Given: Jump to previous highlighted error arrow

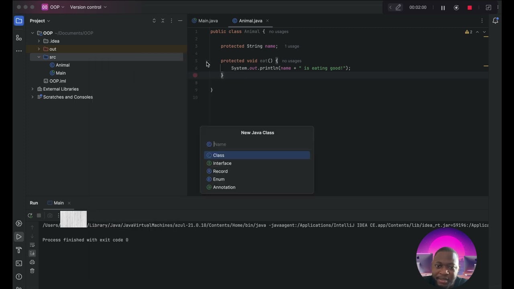Looking at the screenshot, I should (x=477, y=32).
